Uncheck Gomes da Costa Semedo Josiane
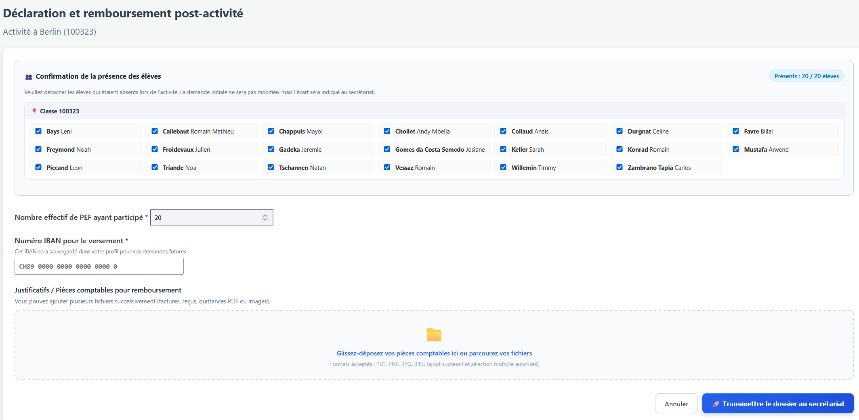The height and width of the screenshot is (420, 859). tap(387, 149)
